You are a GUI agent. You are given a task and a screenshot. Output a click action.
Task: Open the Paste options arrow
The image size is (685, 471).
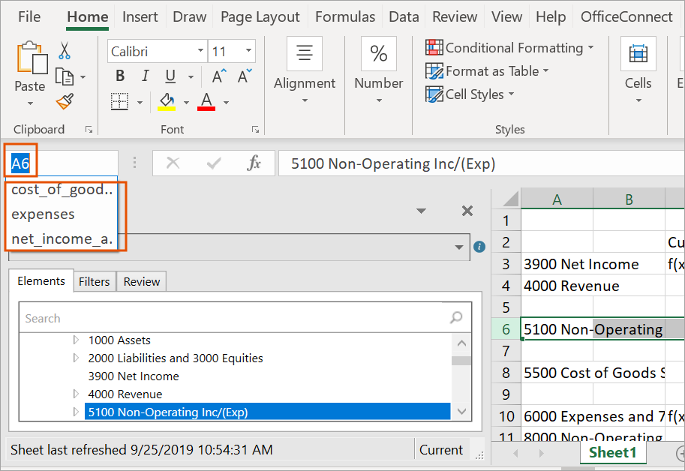click(30, 103)
